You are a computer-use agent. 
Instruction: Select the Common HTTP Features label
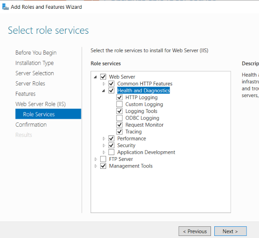[x=145, y=83]
